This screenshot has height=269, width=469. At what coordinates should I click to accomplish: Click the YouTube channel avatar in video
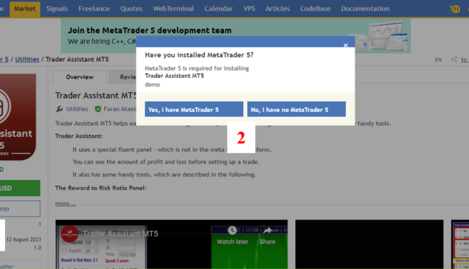71,234
